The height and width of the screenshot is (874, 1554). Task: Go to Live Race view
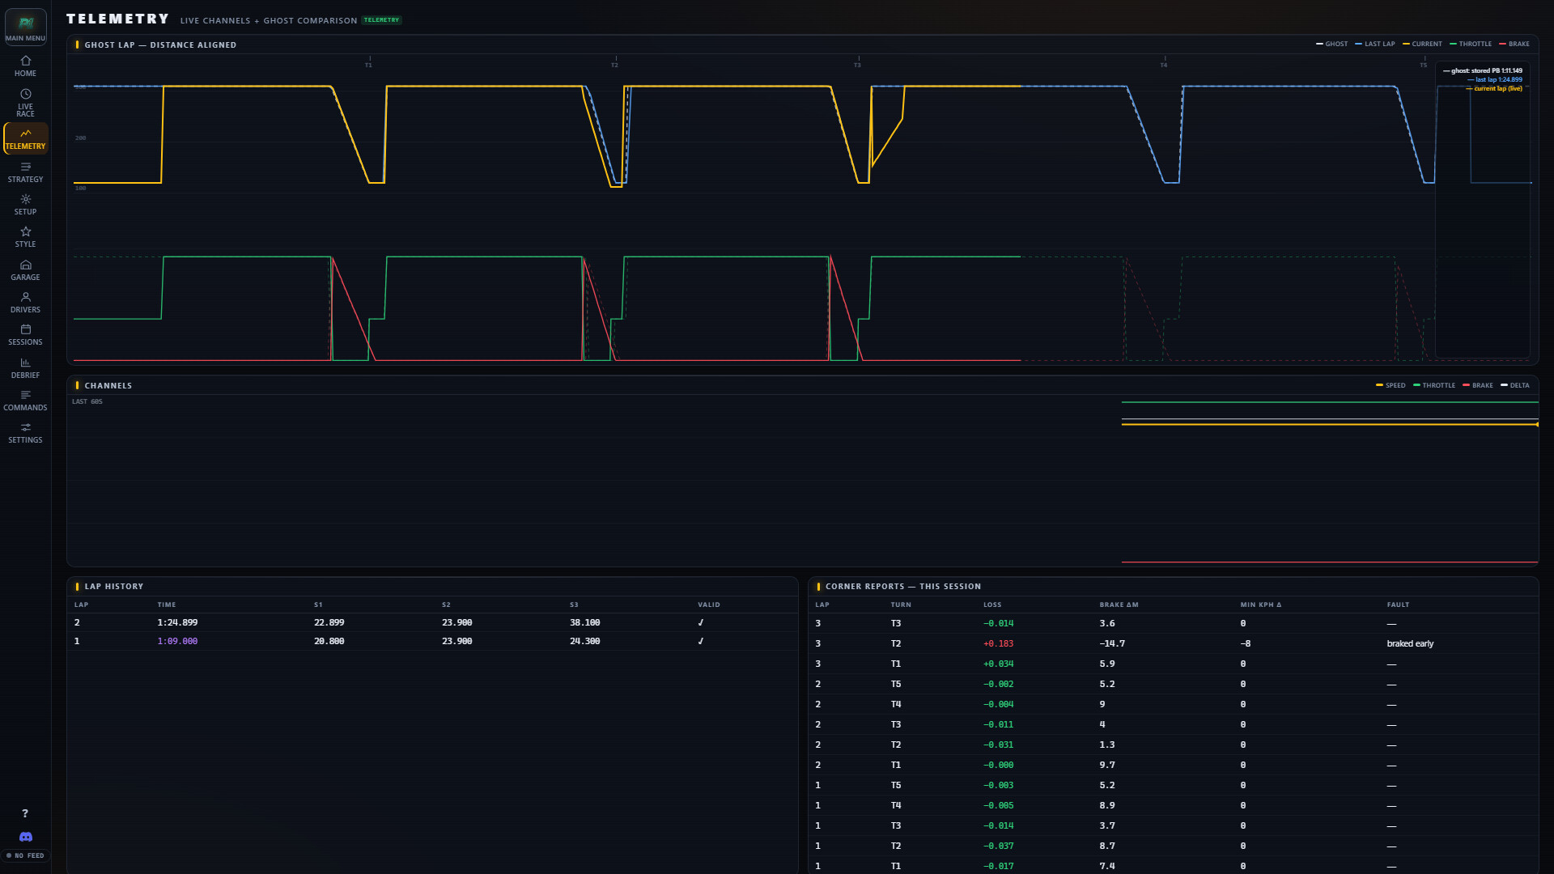(x=25, y=103)
